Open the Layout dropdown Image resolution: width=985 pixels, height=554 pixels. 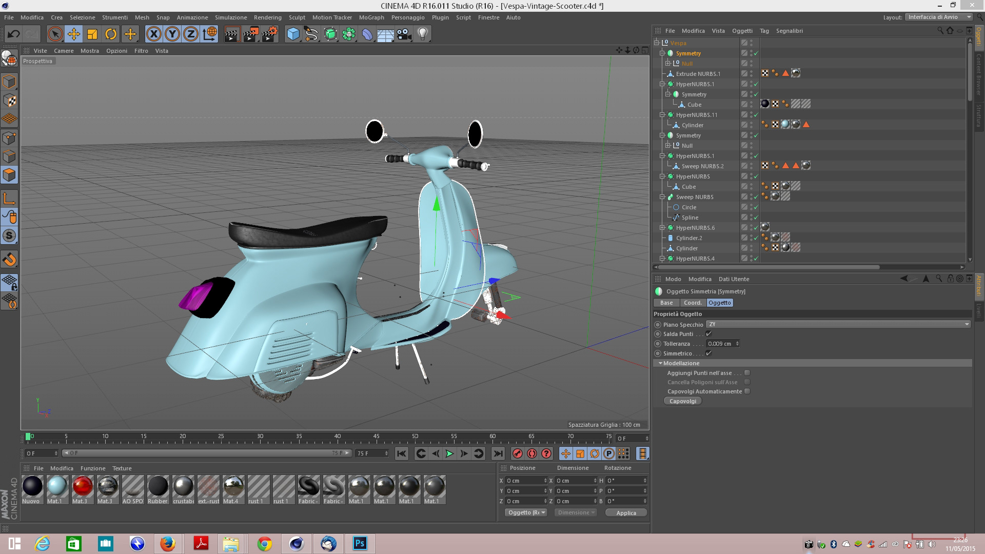(939, 17)
